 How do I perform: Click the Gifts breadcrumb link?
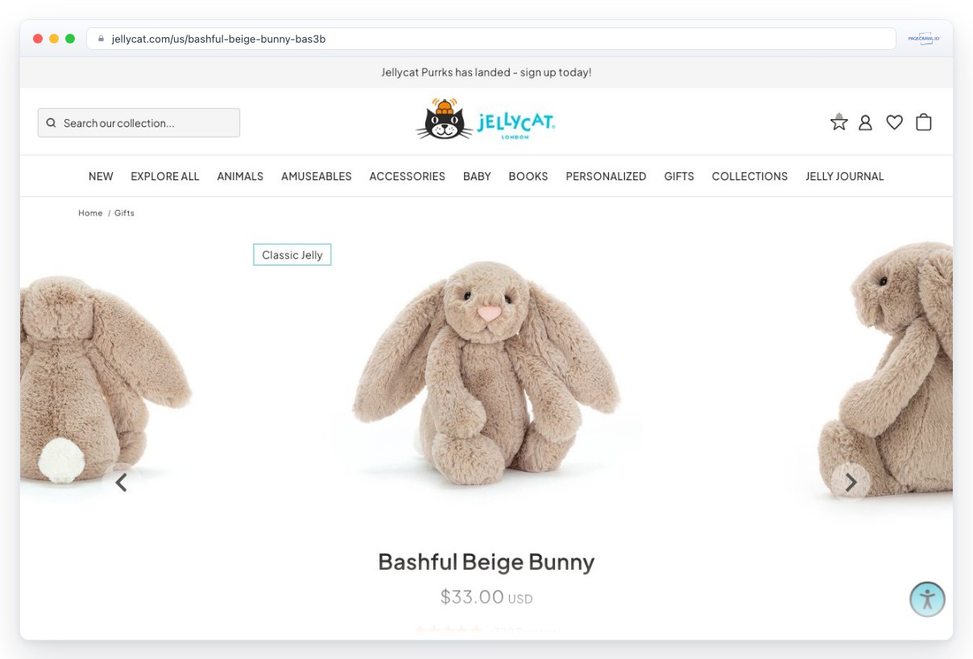(x=124, y=213)
